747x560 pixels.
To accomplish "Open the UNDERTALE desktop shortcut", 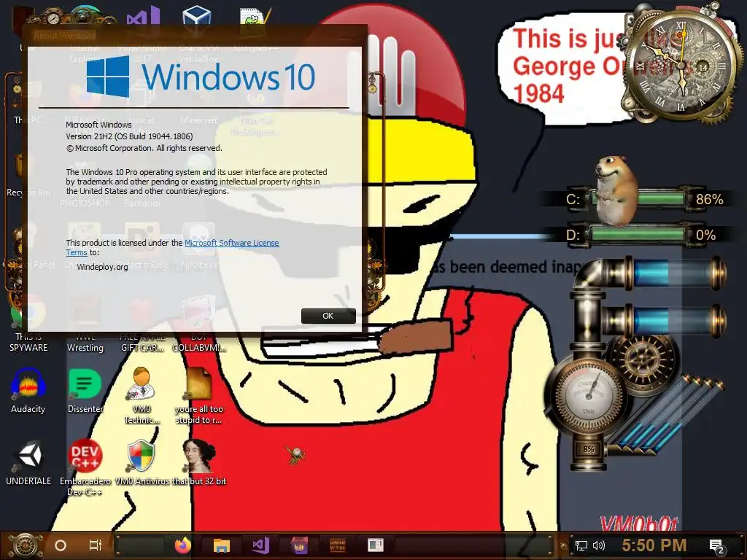I will [x=28, y=462].
